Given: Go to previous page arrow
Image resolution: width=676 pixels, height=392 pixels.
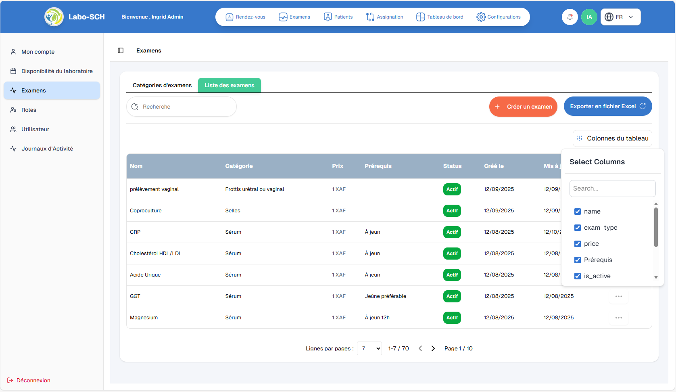Looking at the screenshot, I should [x=420, y=348].
